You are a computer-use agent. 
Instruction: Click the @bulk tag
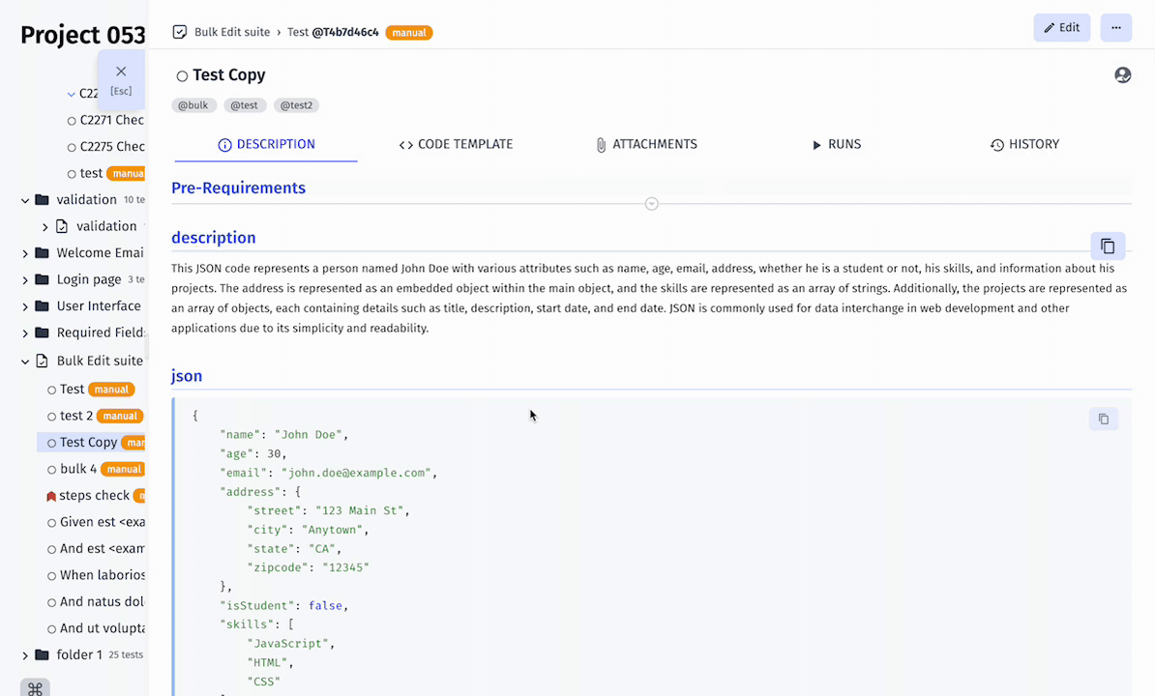click(193, 105)
